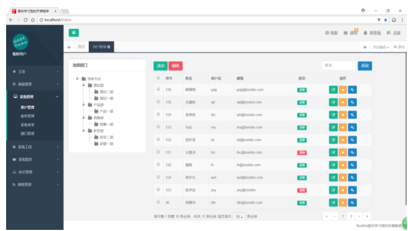408x231 pixels.
Task: Collapse the 研发部 tree node toggle
Action: click(x=84, y=131)
